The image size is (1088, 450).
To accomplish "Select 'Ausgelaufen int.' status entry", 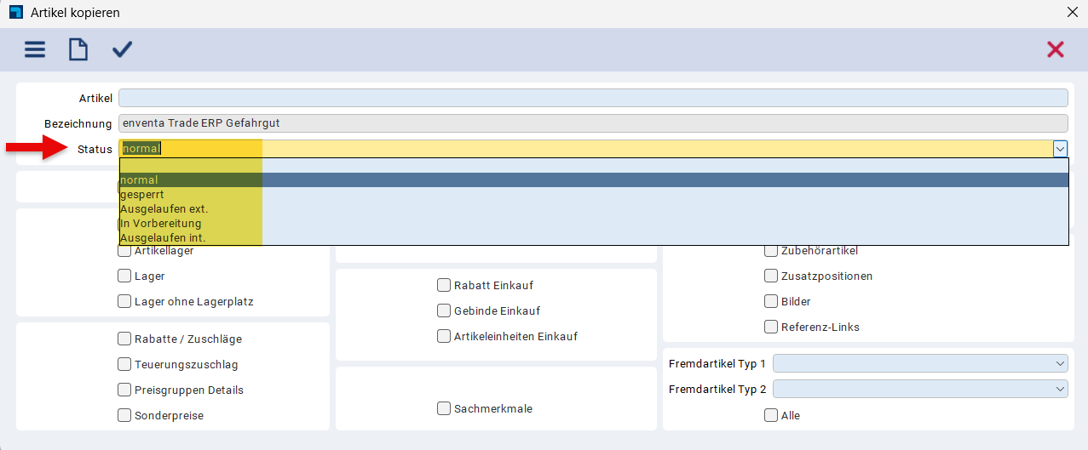I will coord(163,237).
